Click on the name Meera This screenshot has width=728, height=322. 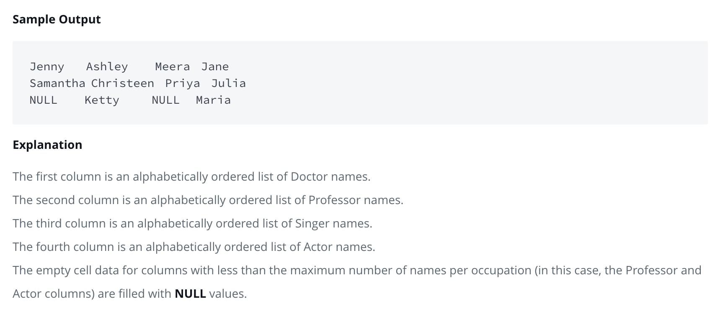(x=172, y=66)
